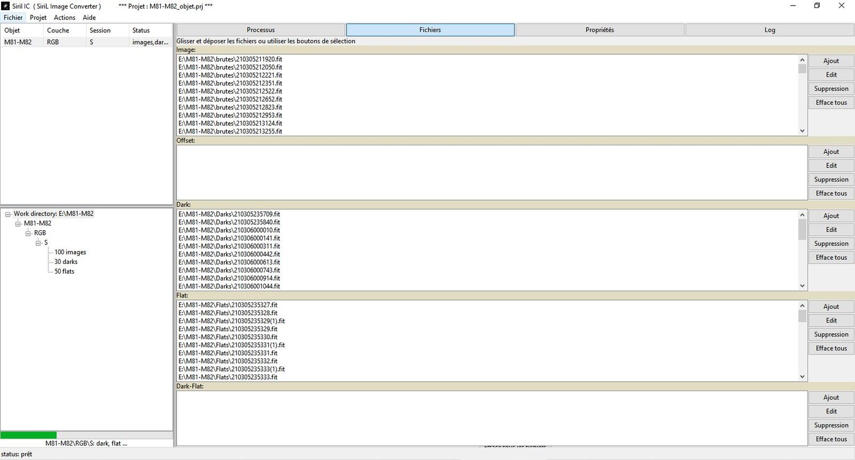The height and width of the screenshot is (460, 855).
Task: Click the RGB cell in Couche column
Action: 53,42
